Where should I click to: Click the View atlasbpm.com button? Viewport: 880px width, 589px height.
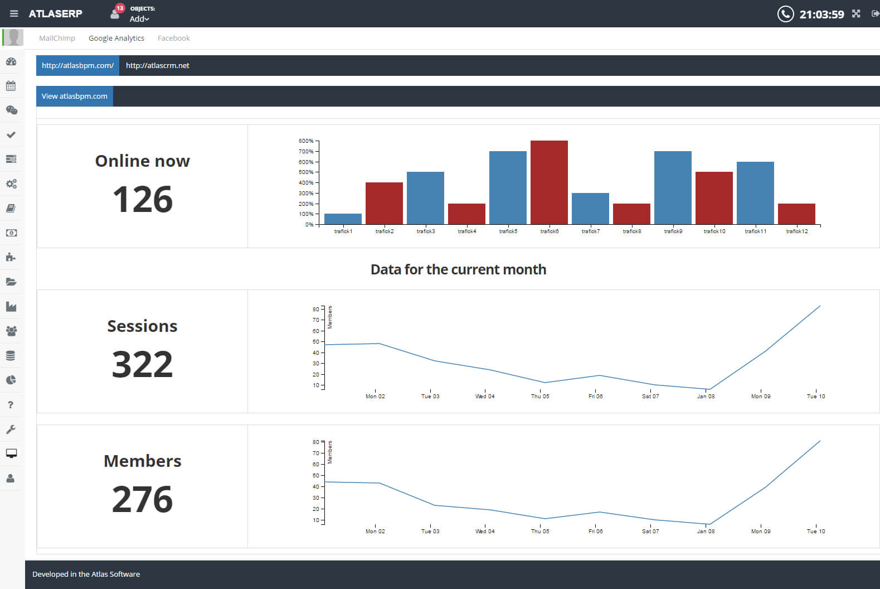[x=75, y=96]
